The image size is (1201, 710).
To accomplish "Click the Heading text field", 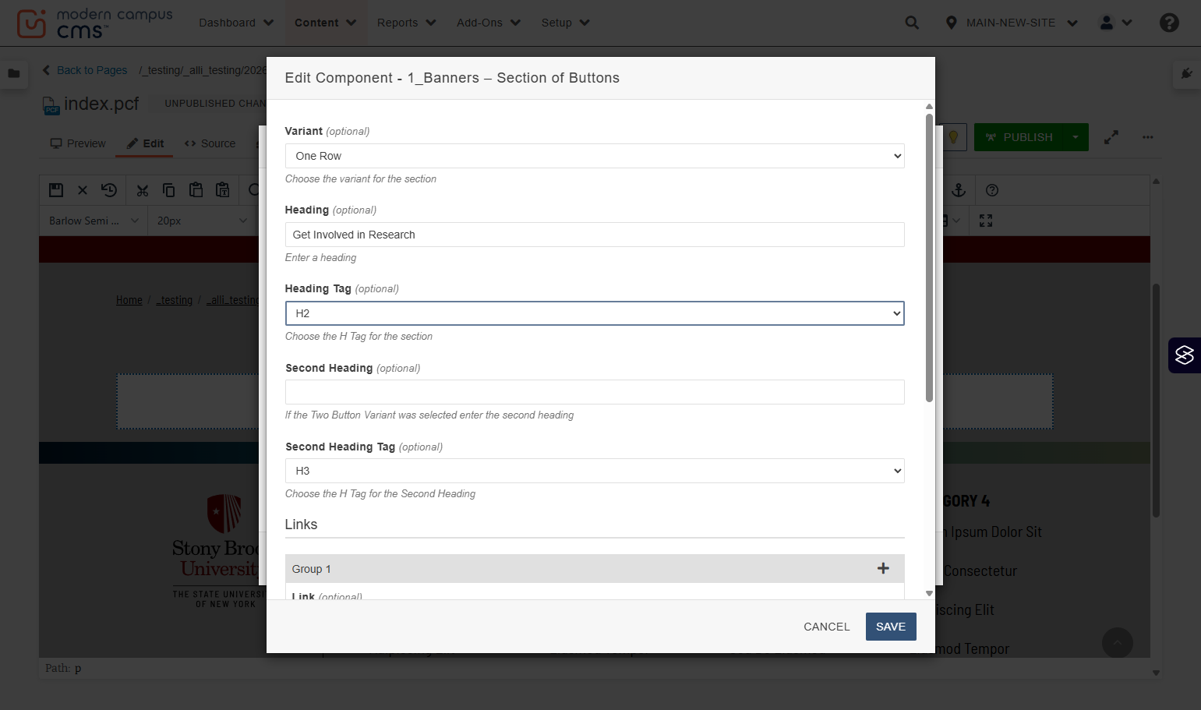I will point(595,235).
